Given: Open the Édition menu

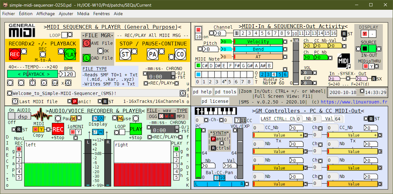Looking at the screenshot, I should 26,14.
